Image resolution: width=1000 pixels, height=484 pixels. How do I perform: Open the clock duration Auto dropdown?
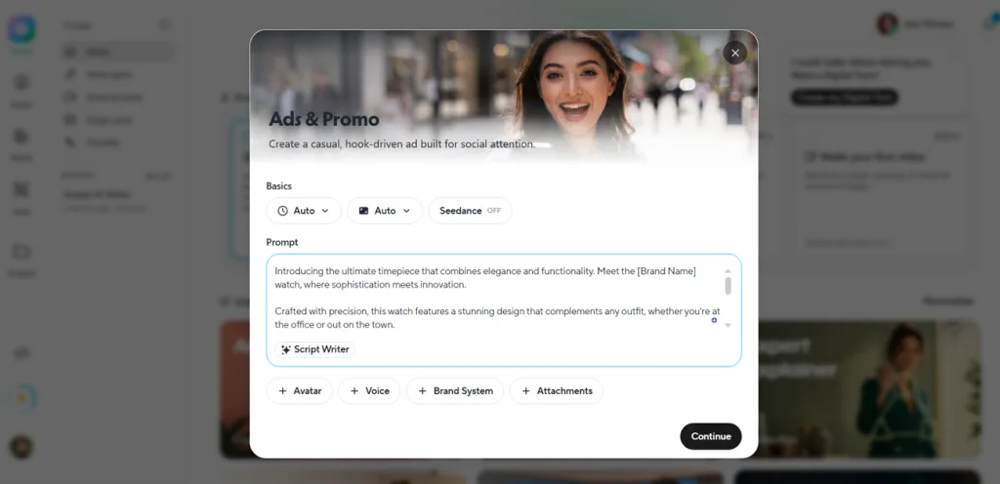click(x=304, y=211)
